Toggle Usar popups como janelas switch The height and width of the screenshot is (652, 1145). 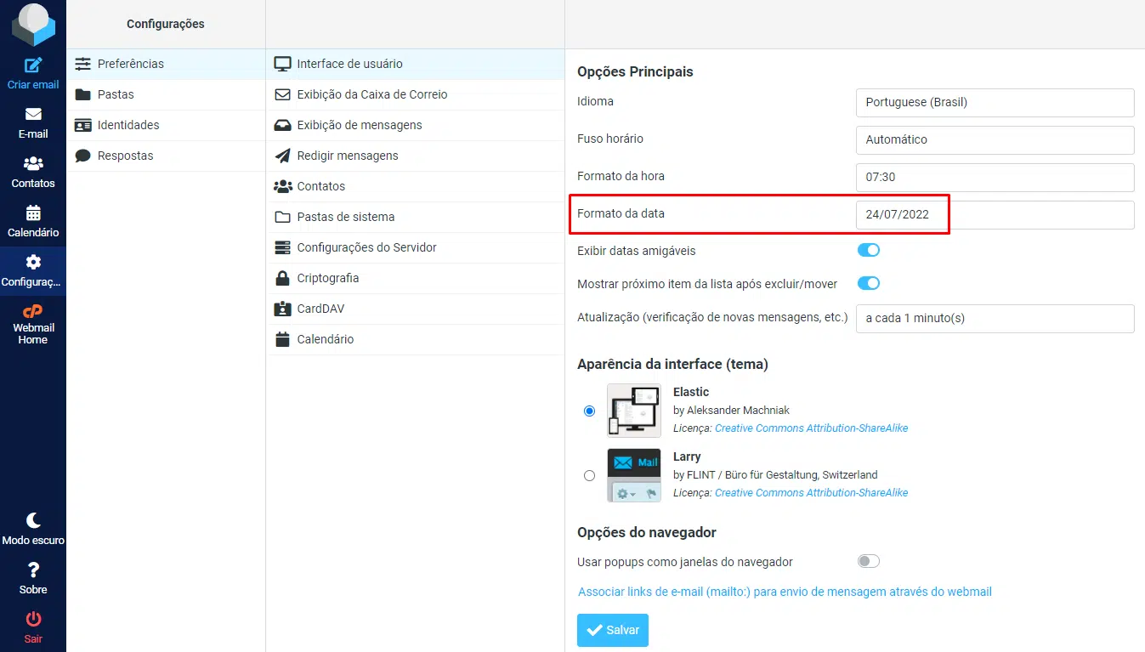[868, 561]
